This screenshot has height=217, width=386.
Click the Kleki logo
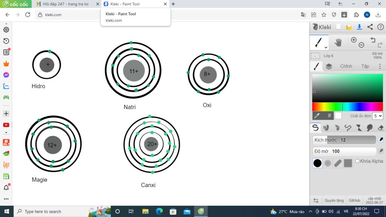pos(322,27)
